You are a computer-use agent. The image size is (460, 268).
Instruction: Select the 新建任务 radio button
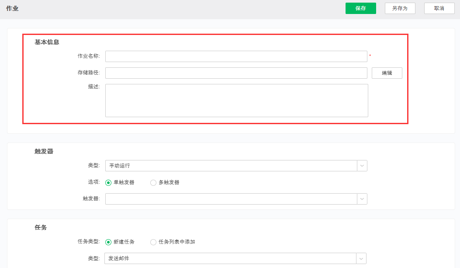tap(108, 242)
